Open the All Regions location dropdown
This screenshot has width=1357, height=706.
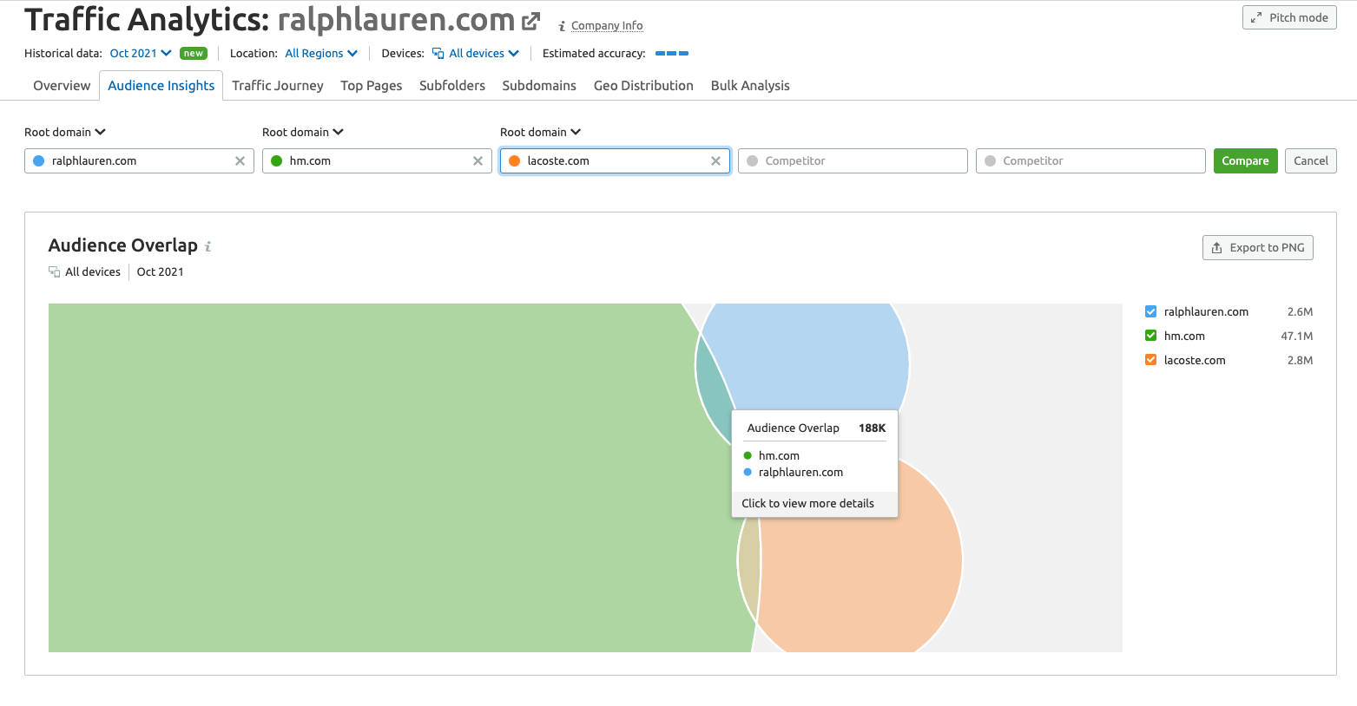[321, 54]
